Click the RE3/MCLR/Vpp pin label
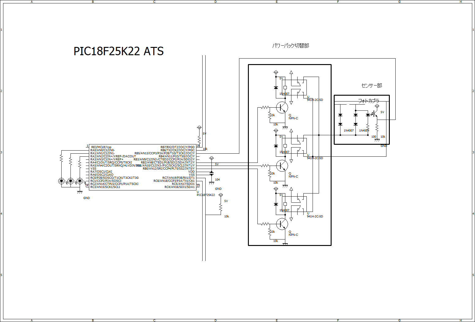 point(101,147)
